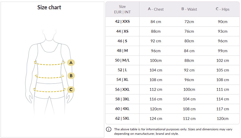The width and height of the screenshot is (241, 138).
Task: Select the A - Chest column header
Action: click(x=156, y=9)
